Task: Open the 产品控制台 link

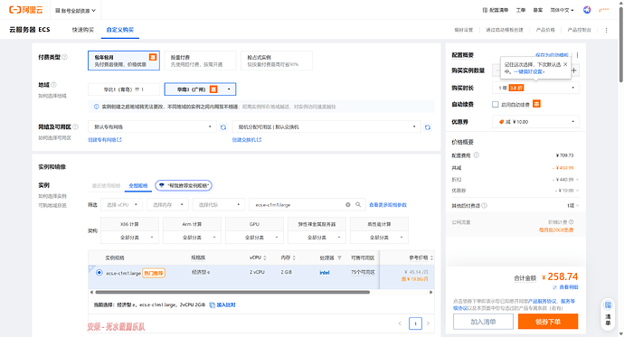Action: (580, 30)
